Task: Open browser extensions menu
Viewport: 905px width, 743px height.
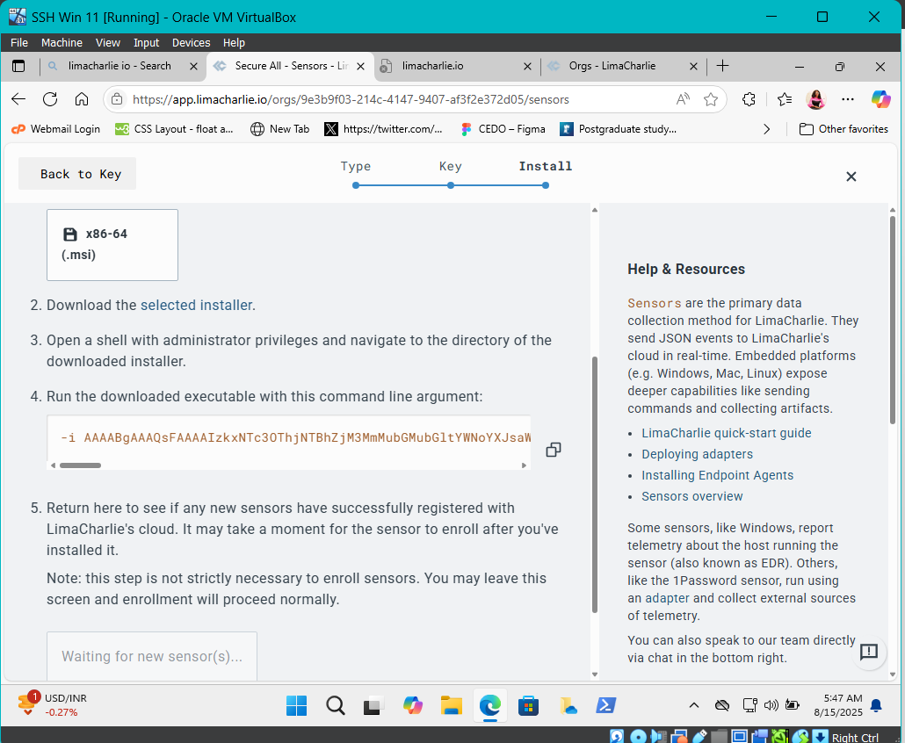Action: 749,99
